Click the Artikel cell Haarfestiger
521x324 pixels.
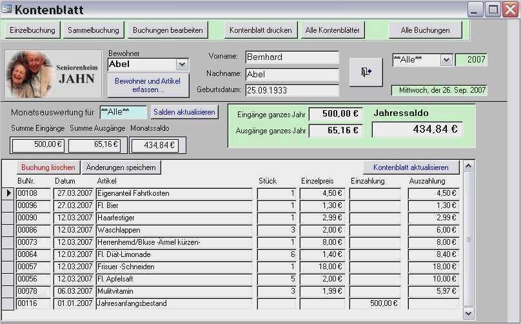pyautogui.click(x=174, y=218)
